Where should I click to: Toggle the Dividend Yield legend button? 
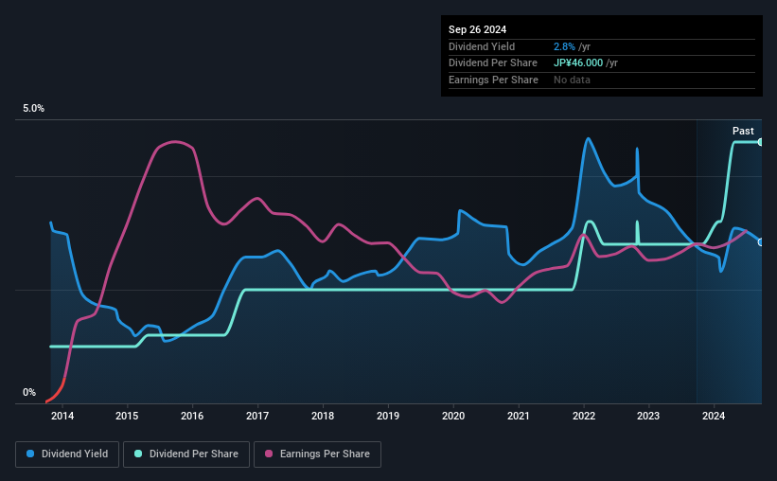(67, 454)
